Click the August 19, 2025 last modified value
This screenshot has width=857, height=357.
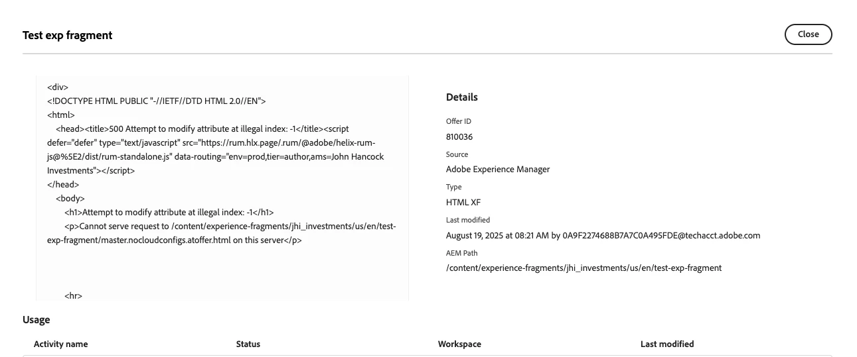603,235
